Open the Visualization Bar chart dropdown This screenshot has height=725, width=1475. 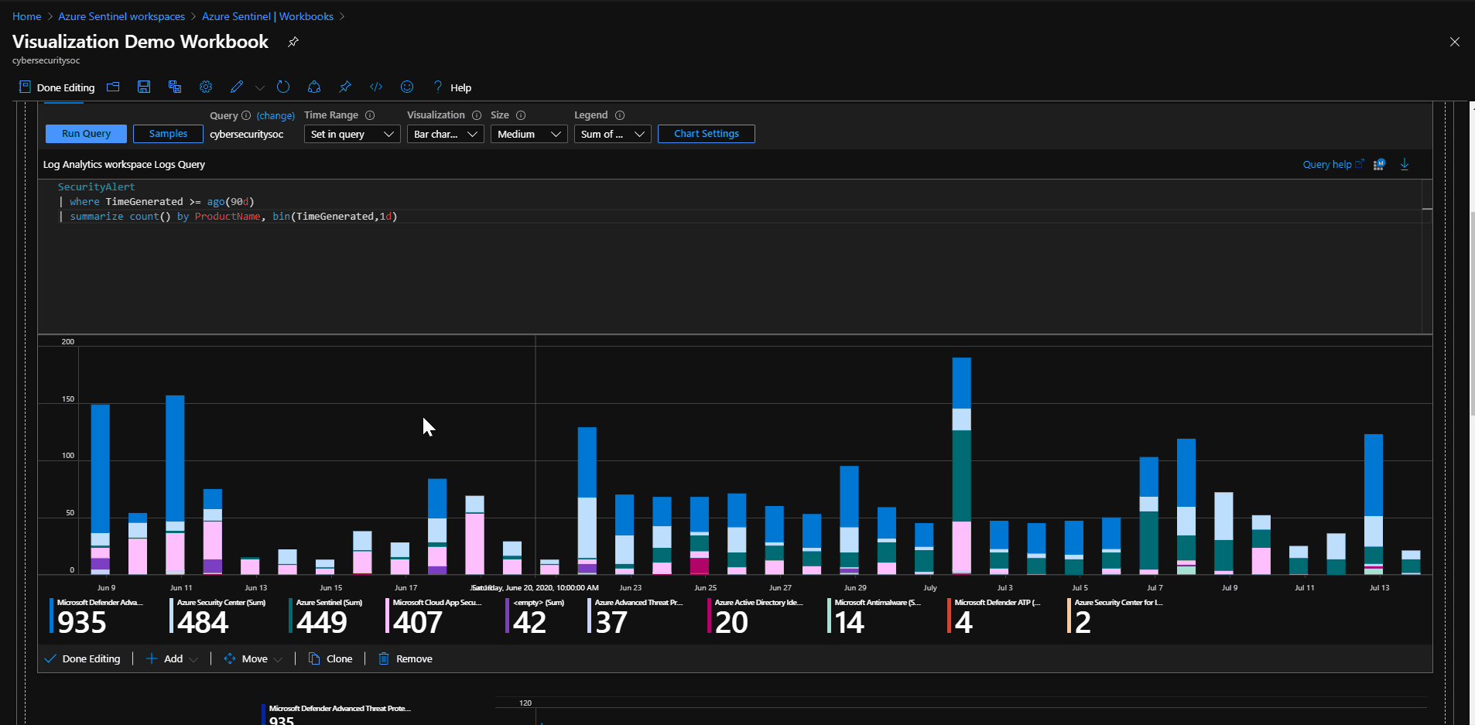[x=446, y=134]
